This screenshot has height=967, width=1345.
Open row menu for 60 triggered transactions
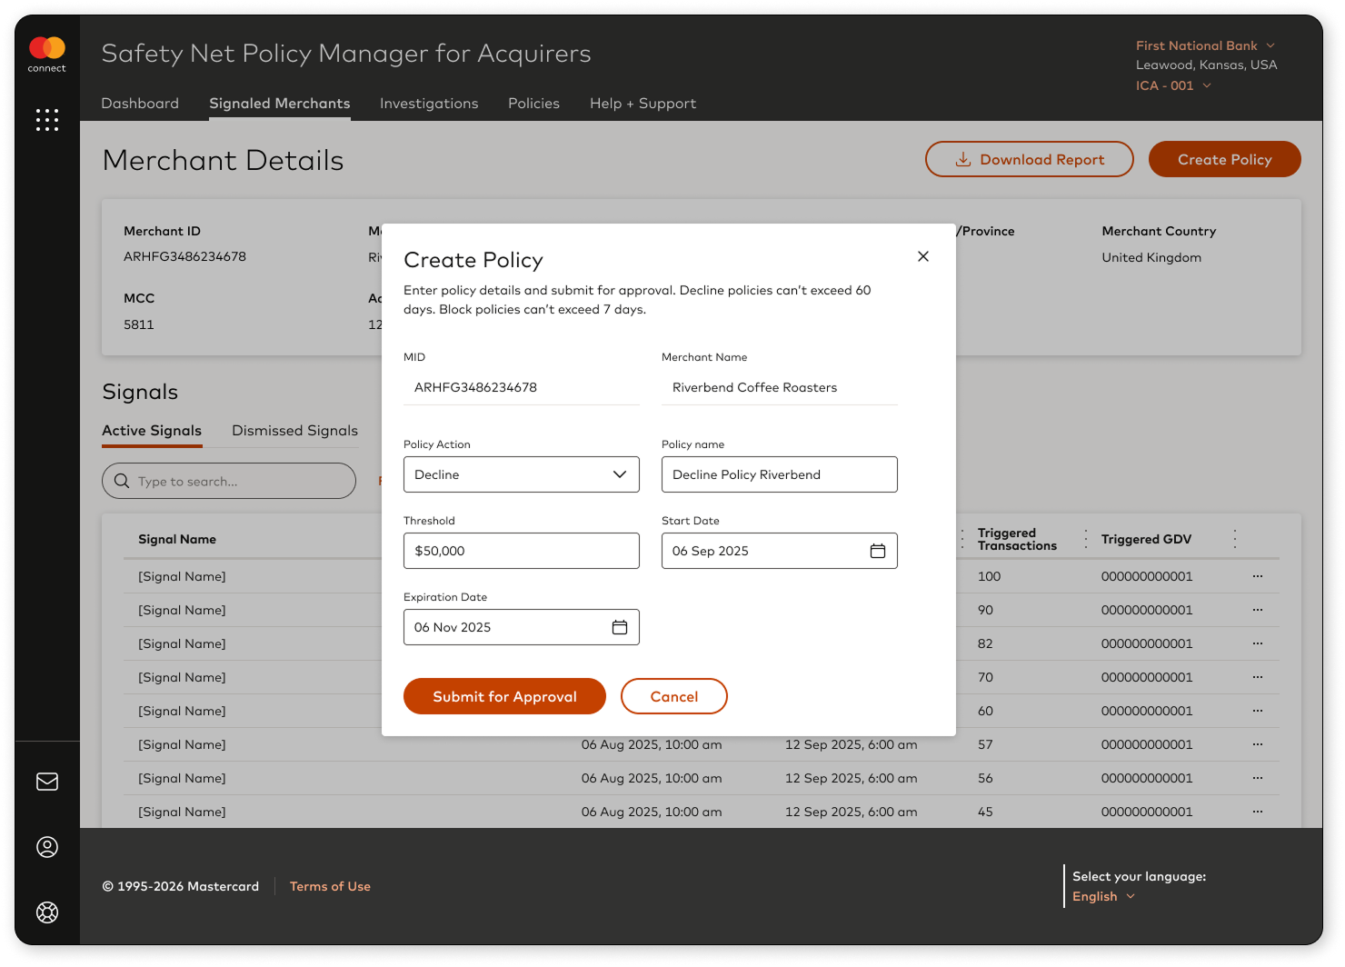(x=1258, y=711)
